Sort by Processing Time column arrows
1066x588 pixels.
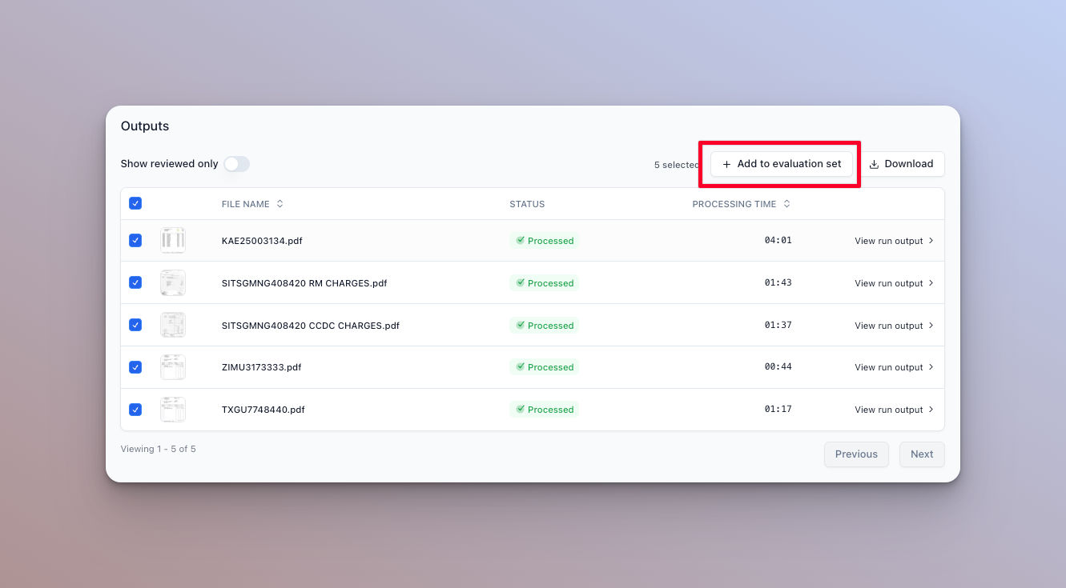click(786, 204)
